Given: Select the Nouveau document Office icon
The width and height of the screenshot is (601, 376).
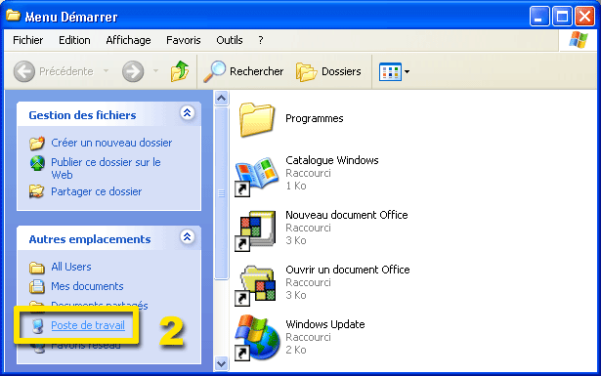Looking at the screenshot, I should pos(255,230).
